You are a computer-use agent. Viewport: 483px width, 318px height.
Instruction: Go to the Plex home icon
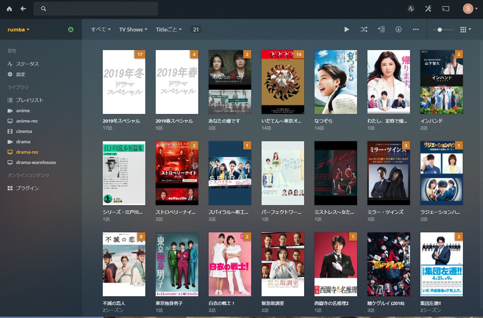tap(9, 9)
